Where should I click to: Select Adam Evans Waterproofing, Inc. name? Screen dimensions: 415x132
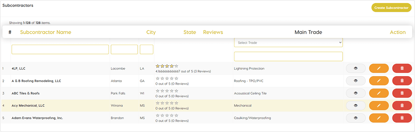click(x=37, y=118)
